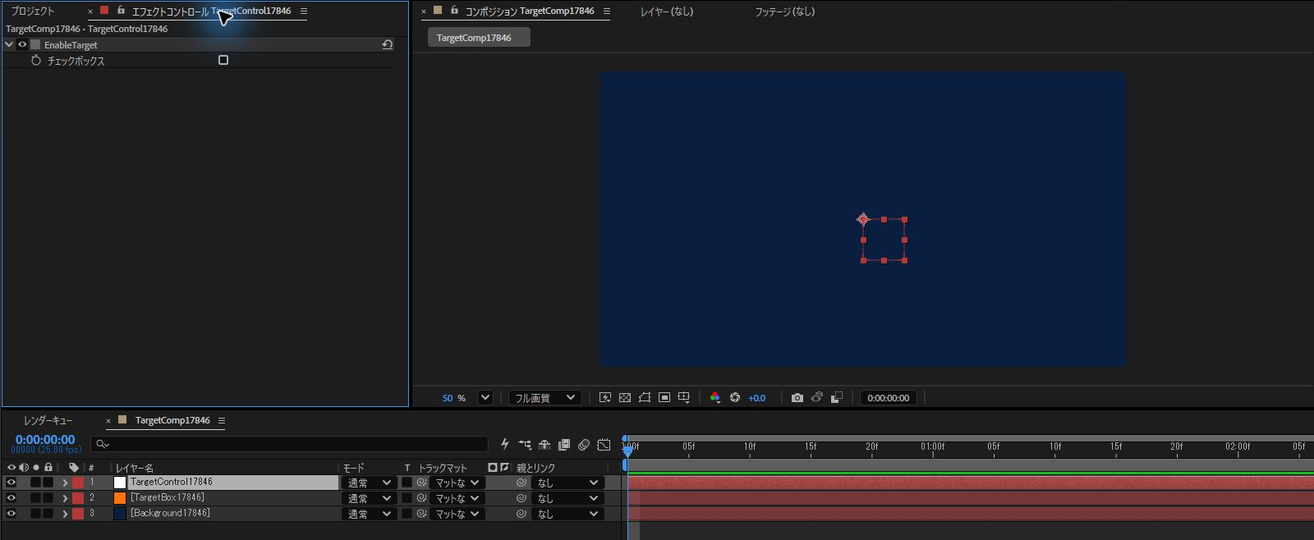Switch to the フッテージ (なし) tab
The width and height of the screenshot is (1314, 540).
[785, 11]
